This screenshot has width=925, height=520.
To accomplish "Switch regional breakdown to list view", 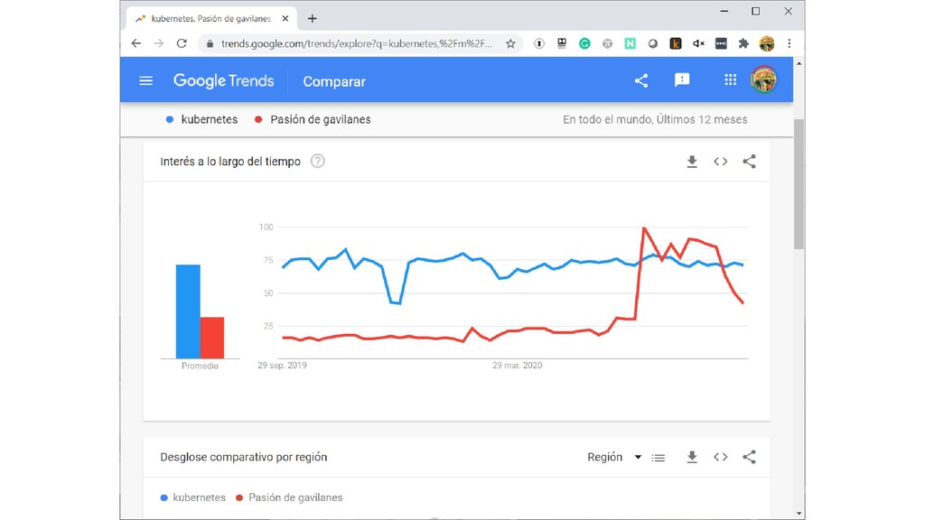I will (659, 458).
